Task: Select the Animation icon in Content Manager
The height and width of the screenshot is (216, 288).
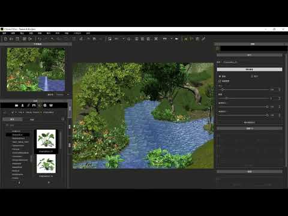Action: [28, 106]
